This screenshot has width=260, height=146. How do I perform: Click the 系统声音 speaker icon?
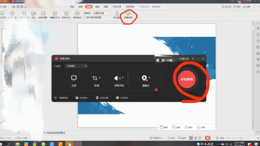[117, 78]
